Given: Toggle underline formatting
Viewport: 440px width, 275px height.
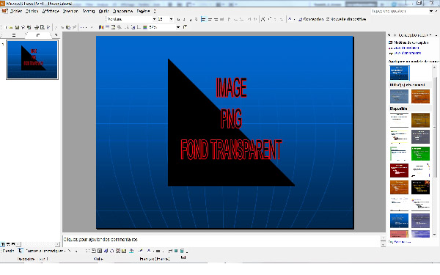Looking at the screenshot, I should (x=190, y=19).
